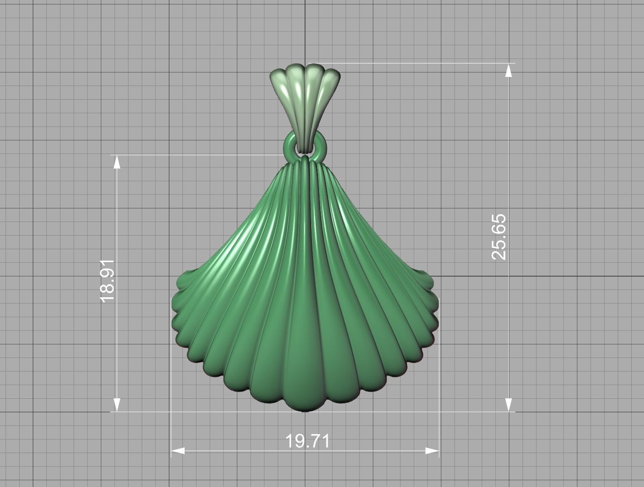Click the vertical 25.65 dimension line
This screenshot has height=487, width=644.
point(507,306)
